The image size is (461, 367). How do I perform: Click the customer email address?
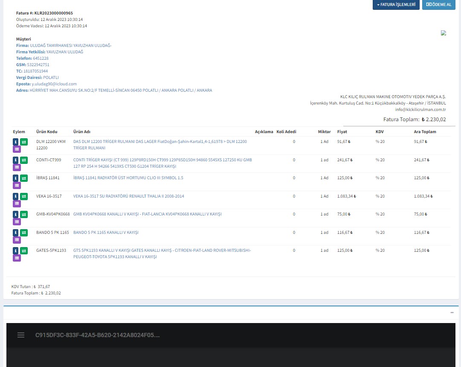click(x=54, y=84)
